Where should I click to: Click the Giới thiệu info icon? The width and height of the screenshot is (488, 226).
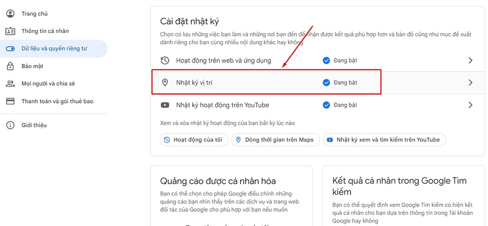click(x=10, y=125)
